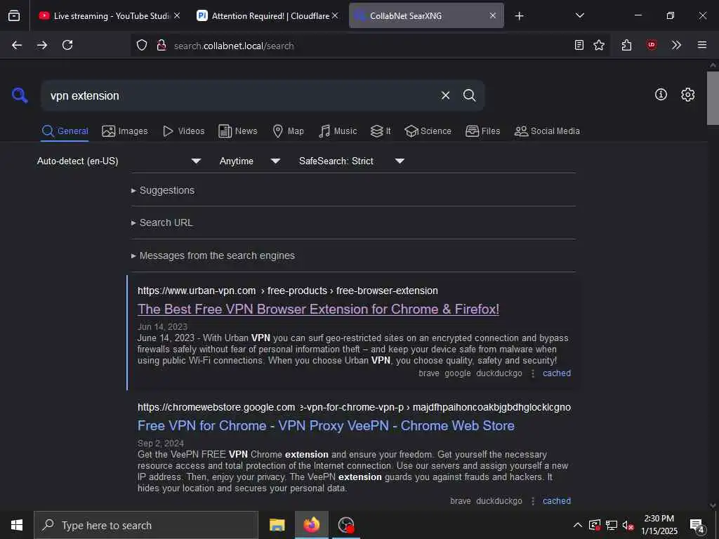719x539 pixels.
Task: Click Type here to search taskbar box
Action: pyautogui.click(x=146, y=525)
